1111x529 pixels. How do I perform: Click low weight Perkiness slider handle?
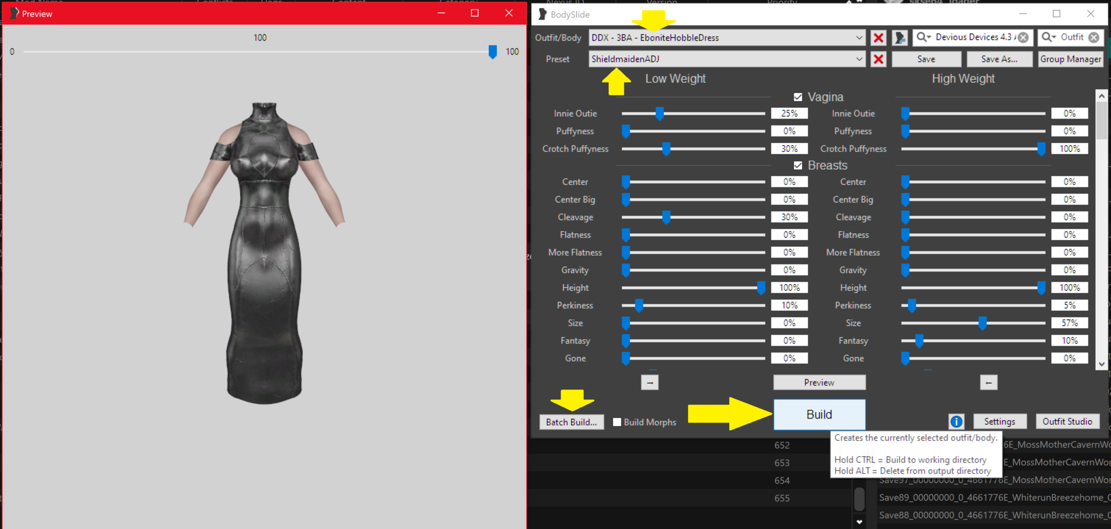[x=639, y=306]
